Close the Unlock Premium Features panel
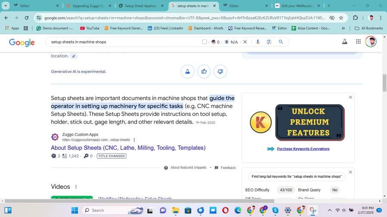The image size is (387, 217). [x=350, y=97]
